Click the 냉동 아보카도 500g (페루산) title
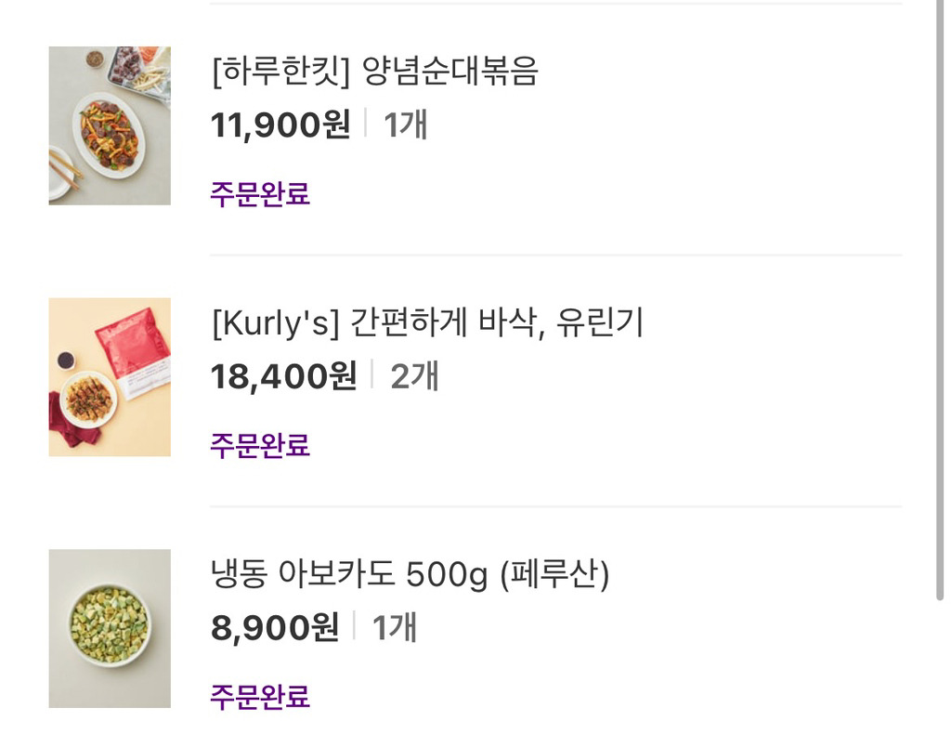Screen dimensions: 951x747 pos(410,574)
